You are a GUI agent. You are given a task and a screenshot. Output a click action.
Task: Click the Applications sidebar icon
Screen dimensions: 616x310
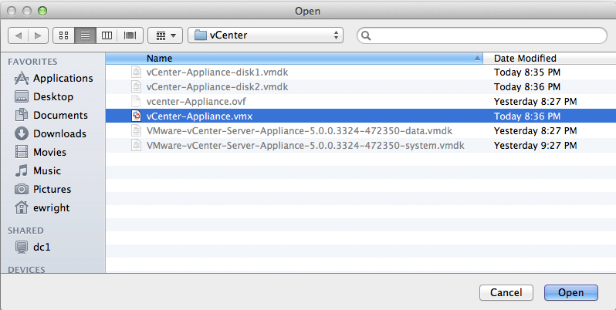pyautogui.click(x=21, y=79)
